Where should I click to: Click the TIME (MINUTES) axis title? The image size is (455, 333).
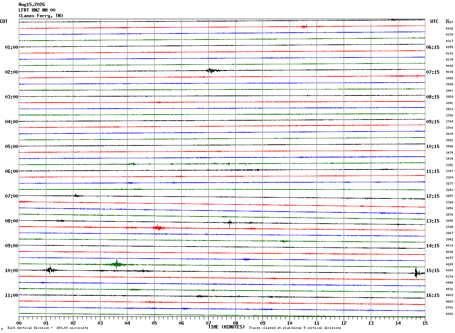click(x=226, y=327)
